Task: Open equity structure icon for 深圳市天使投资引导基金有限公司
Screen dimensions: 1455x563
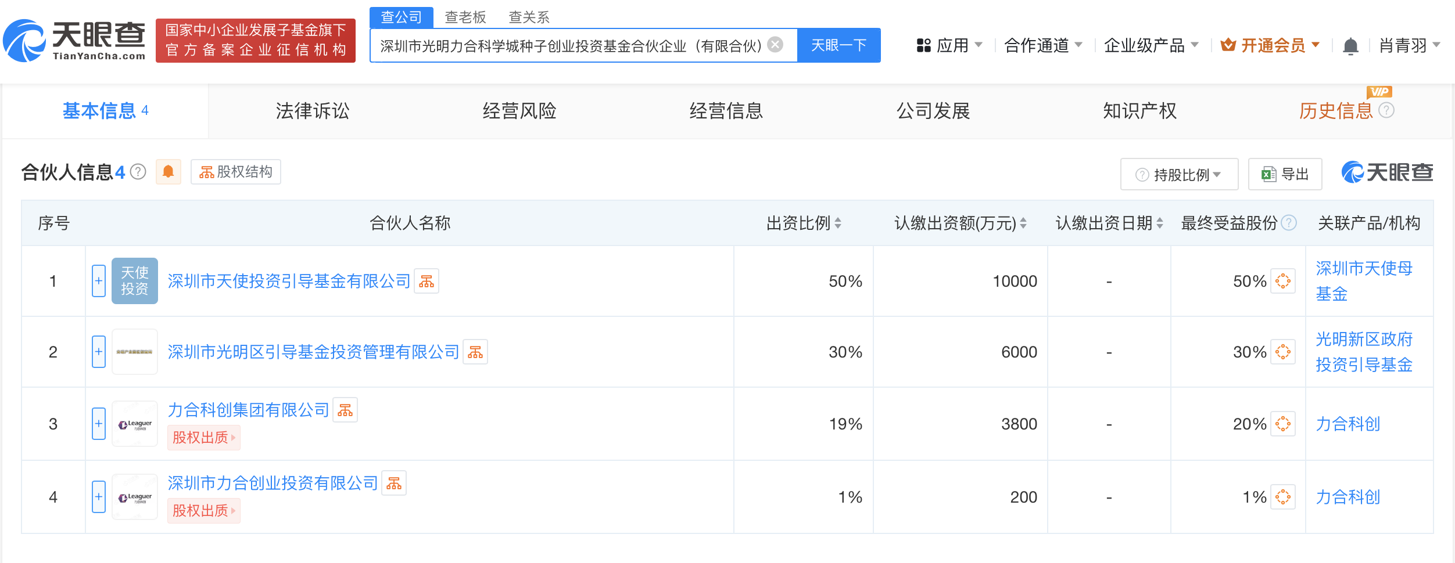Action: click(427, 281)
